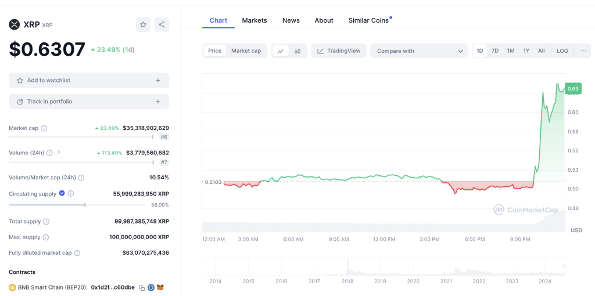
Task: Click the USD currency label under the chart
Action: click(x=576, y=230)
